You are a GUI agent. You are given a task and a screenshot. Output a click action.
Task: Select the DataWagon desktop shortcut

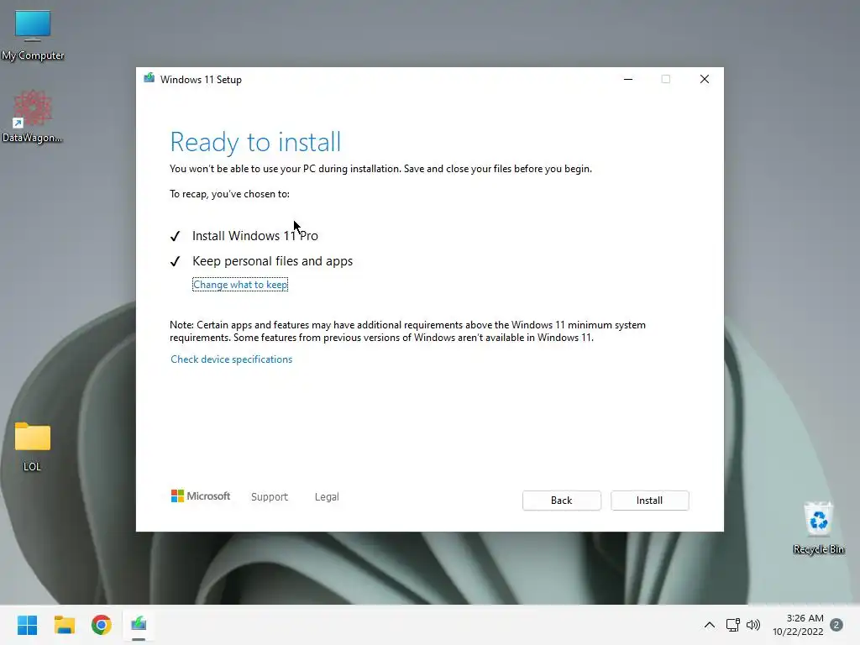point(33,117)
